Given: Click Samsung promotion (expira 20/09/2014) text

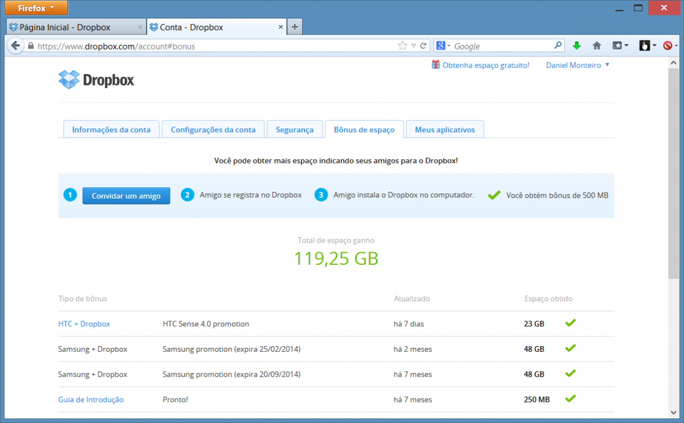Looking at the screenshot, I should click(231, 375).
